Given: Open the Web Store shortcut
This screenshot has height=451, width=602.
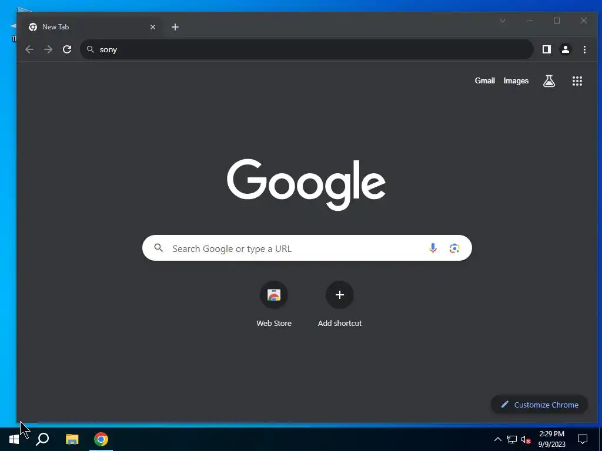Looking at the screenshot, I should tap(274, 304).
